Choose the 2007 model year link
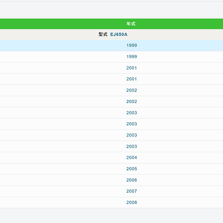This screenshot has width=223, height=223. (132, 191)
